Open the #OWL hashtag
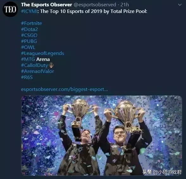The height and width of the screenshot is (179, 186). point(28,47)
